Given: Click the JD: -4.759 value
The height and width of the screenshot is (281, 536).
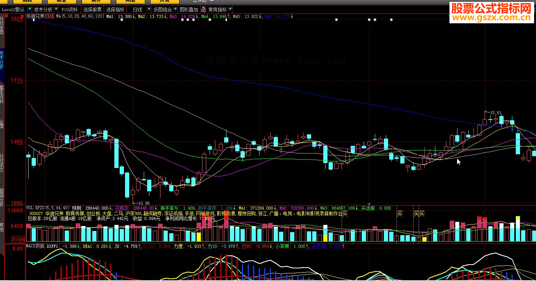Looking at the screenshot, I should click(x=127, y=246).
